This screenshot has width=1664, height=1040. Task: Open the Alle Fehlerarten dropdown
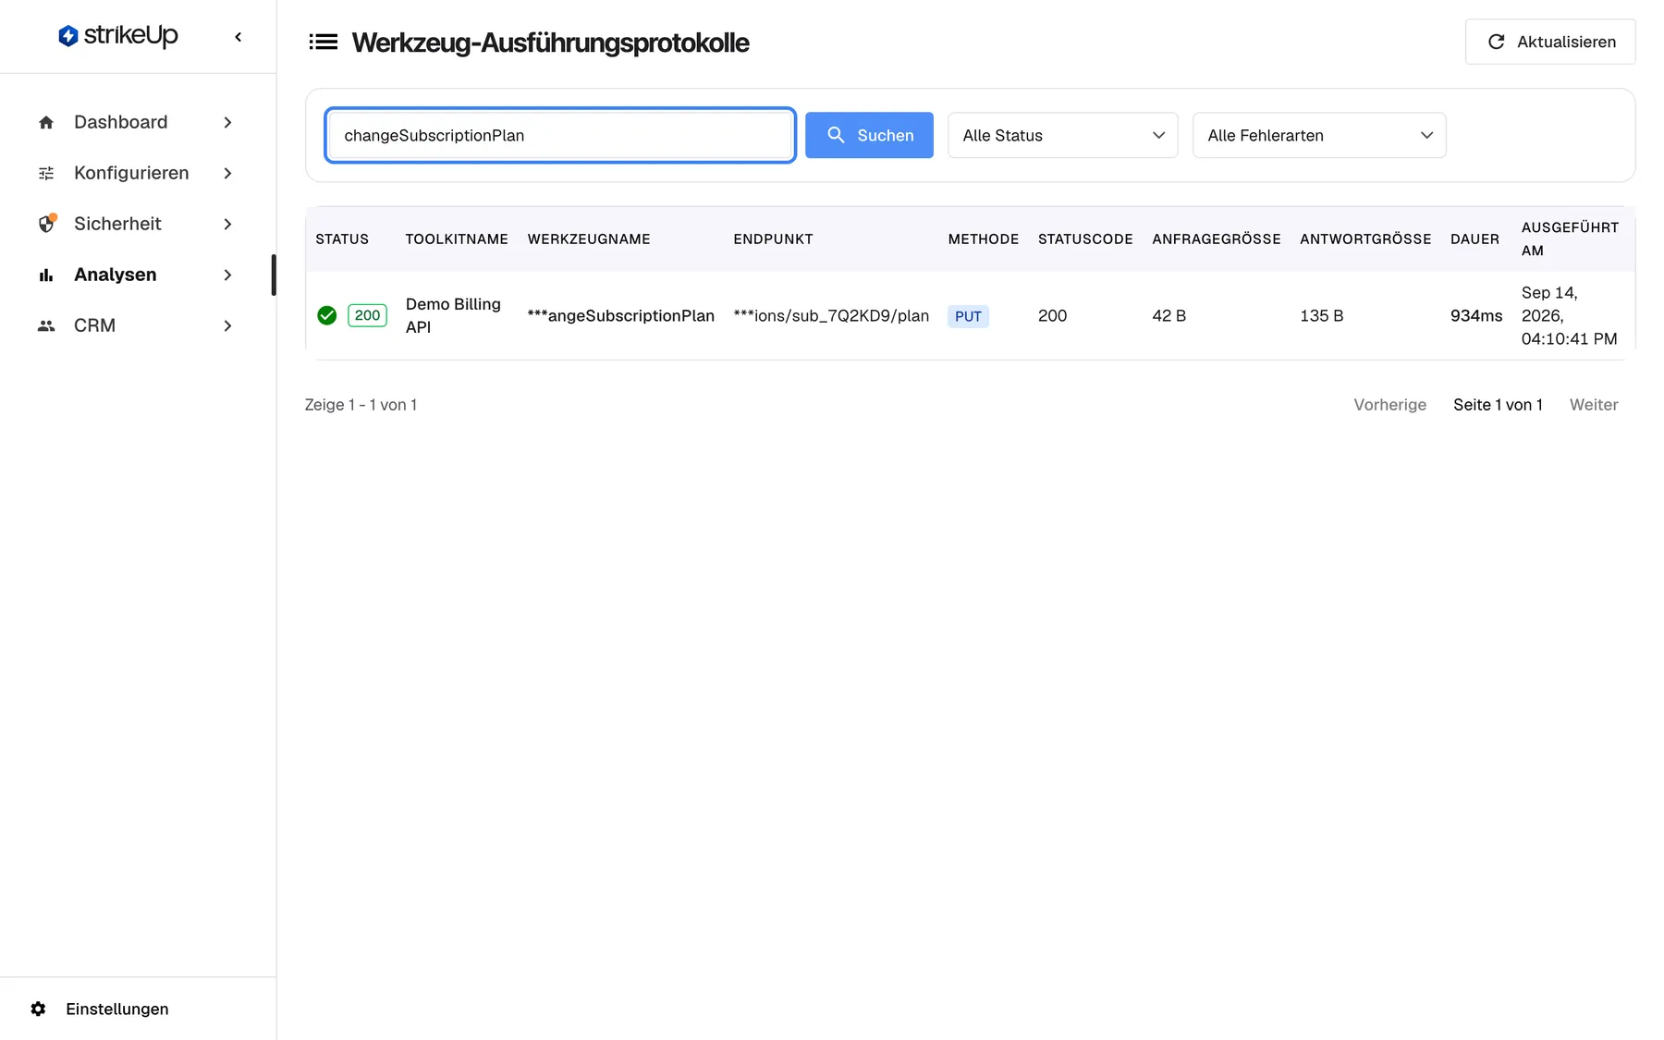[1319, 135]
